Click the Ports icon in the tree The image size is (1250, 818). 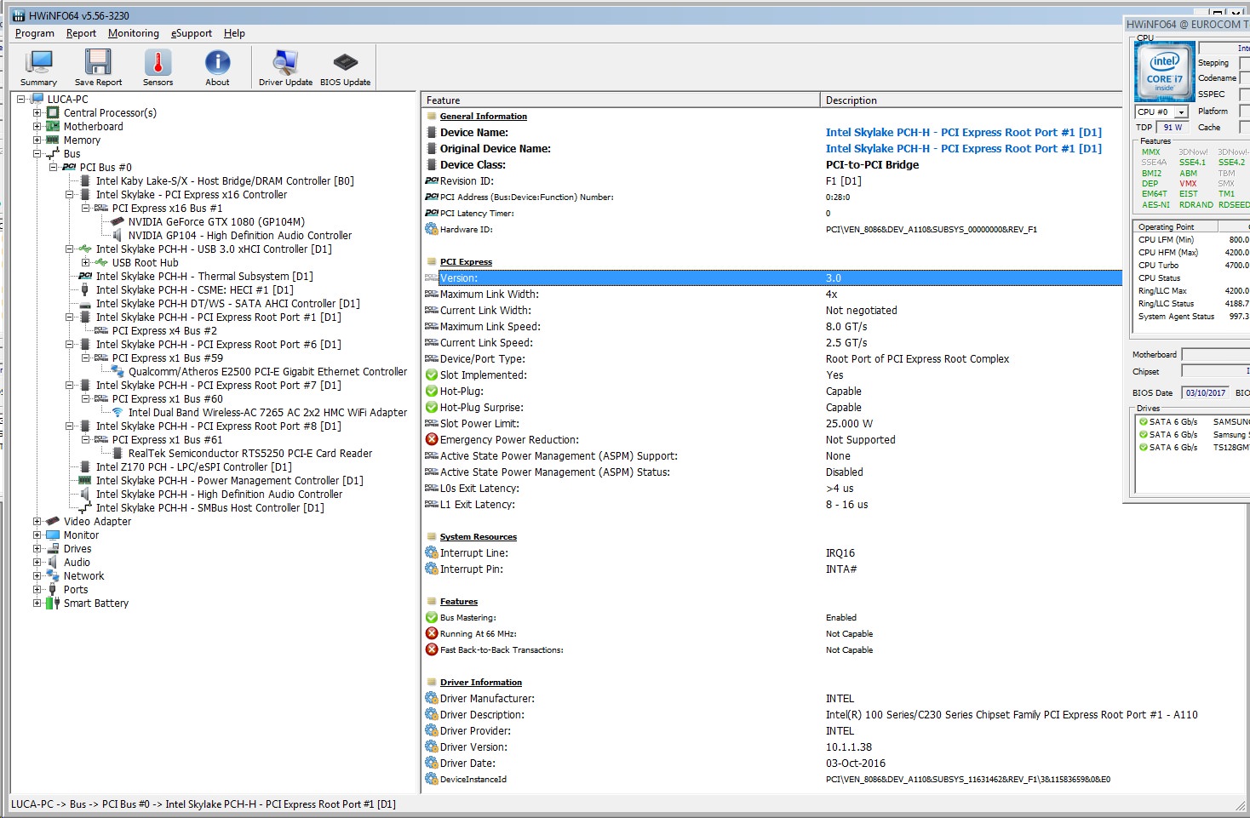click(53, 589)
